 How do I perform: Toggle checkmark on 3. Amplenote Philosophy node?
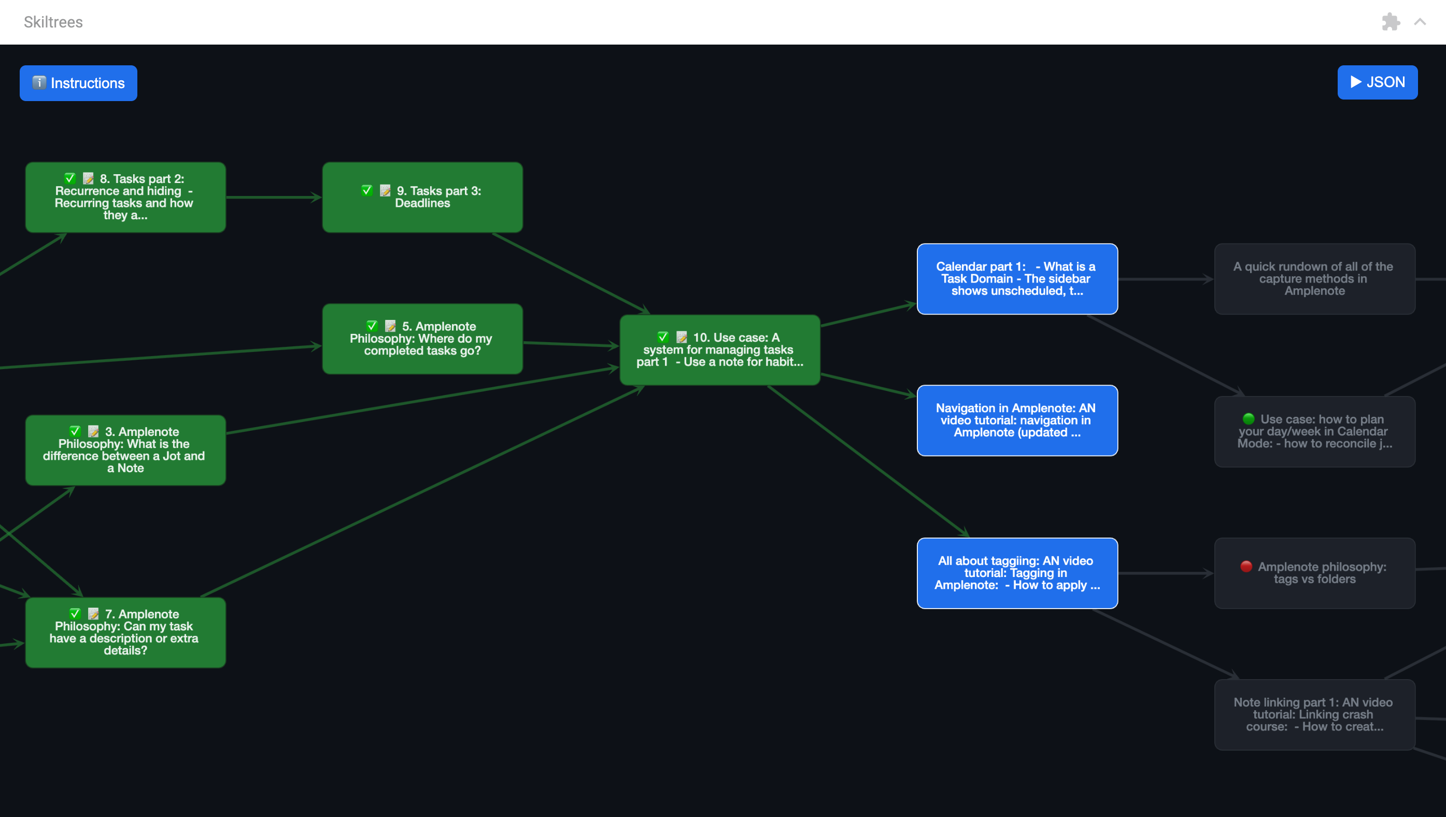[x=75, y=432]
